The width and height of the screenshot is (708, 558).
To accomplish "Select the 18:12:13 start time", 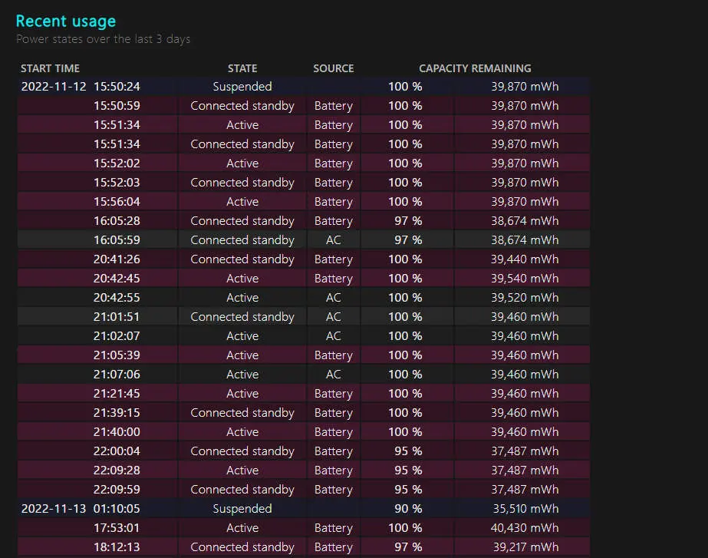I will 117,547.
